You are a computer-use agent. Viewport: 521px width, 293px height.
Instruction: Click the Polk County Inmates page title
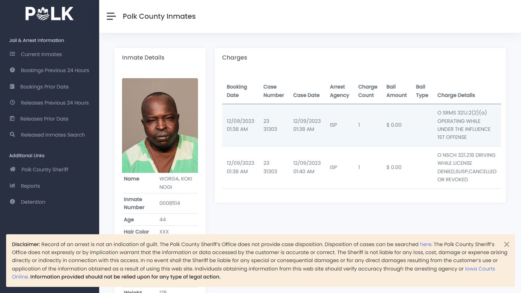(x=159, y=16)
